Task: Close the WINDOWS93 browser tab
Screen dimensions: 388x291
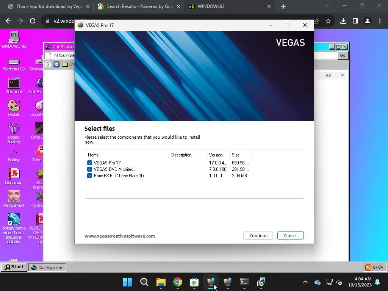Action: click(x=269, y=6)
